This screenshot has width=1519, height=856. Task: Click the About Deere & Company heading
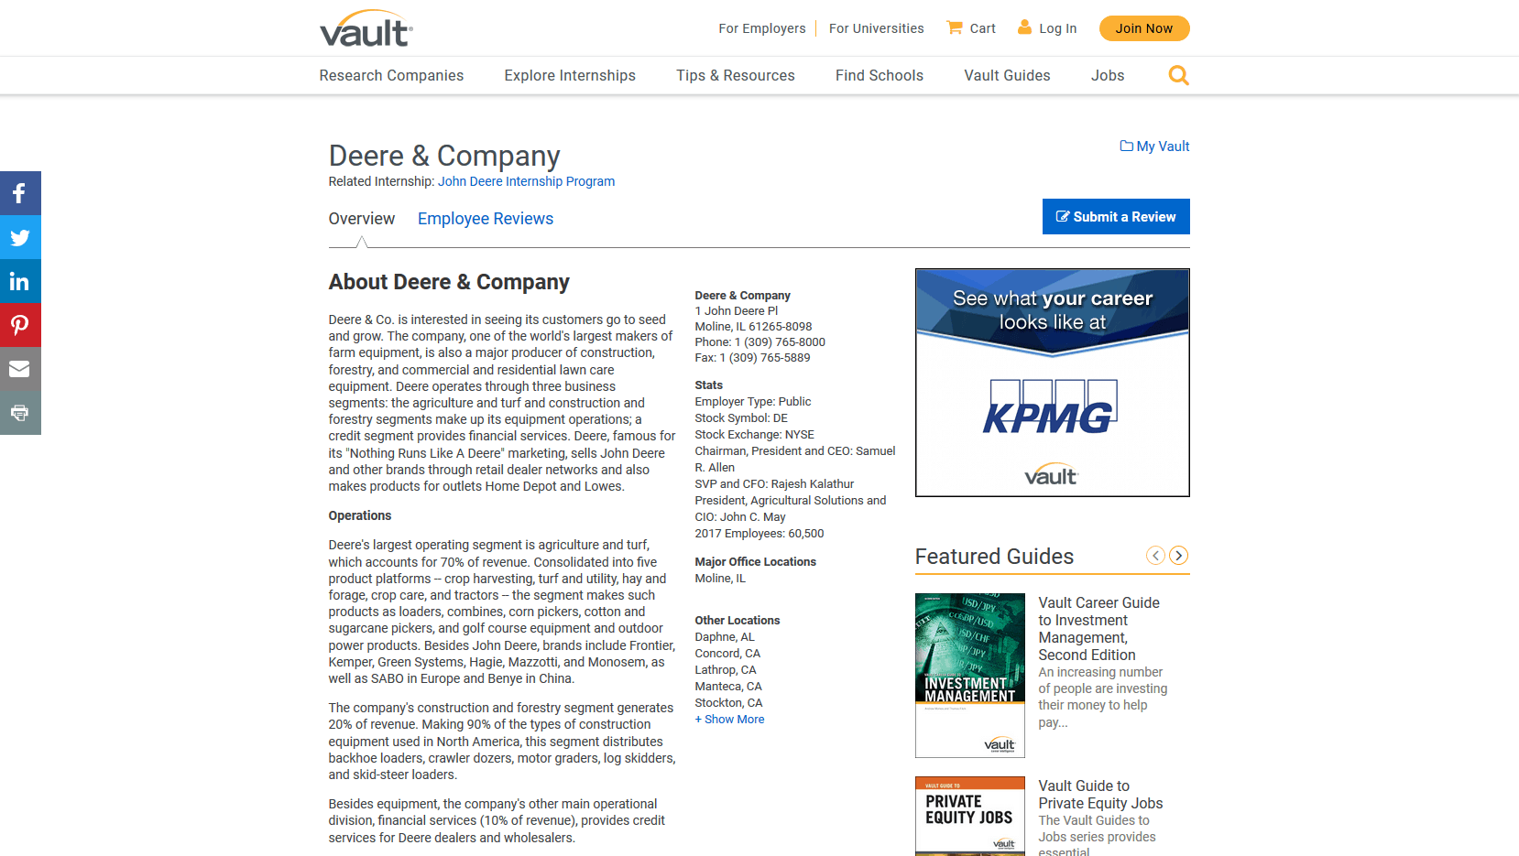point(449,282)
